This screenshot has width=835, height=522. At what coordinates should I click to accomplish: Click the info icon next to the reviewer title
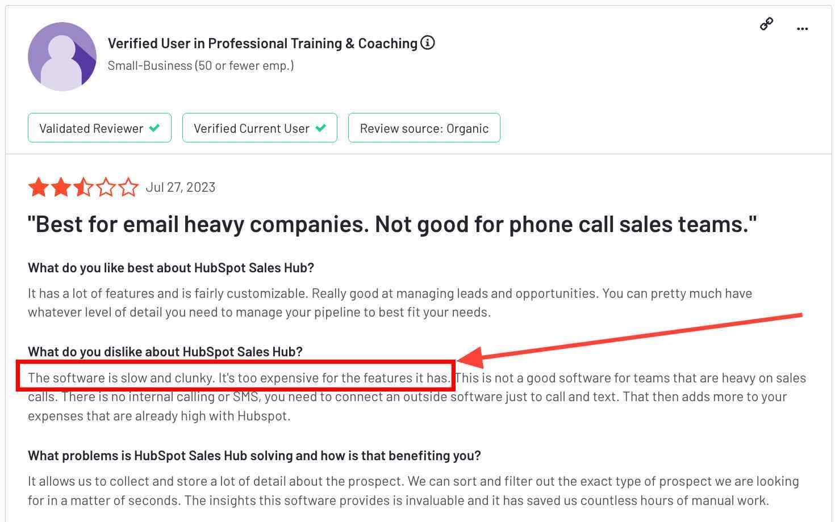tap(428, 42)
